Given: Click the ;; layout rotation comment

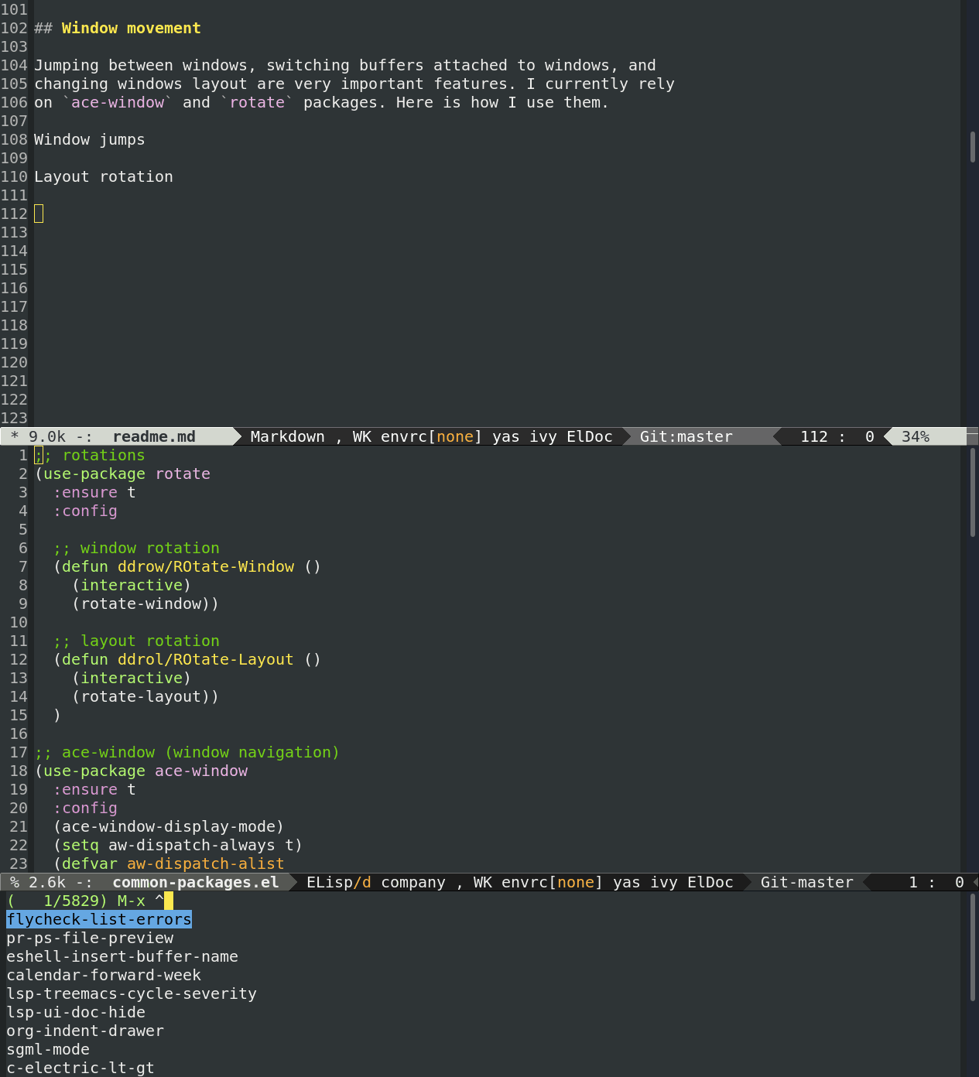Looking at the screenshot, I should coord(136,641).
